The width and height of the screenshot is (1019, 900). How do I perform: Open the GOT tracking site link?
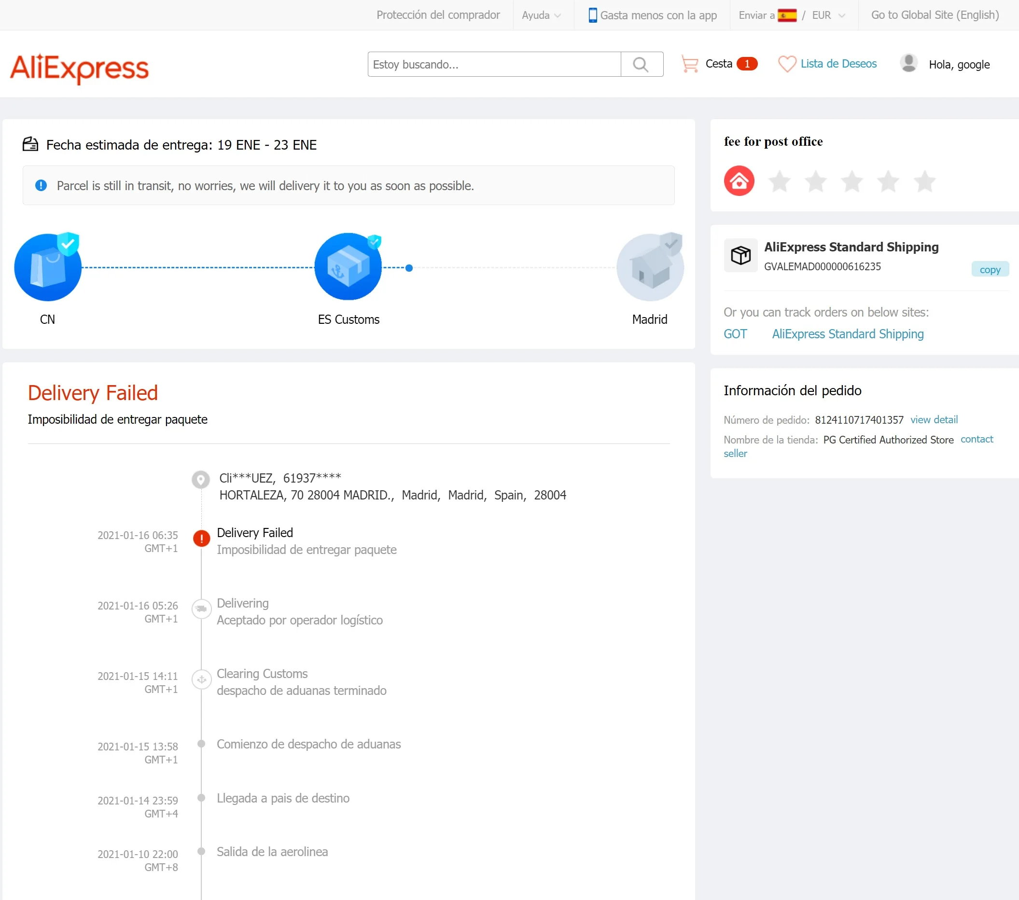(735, 334)
